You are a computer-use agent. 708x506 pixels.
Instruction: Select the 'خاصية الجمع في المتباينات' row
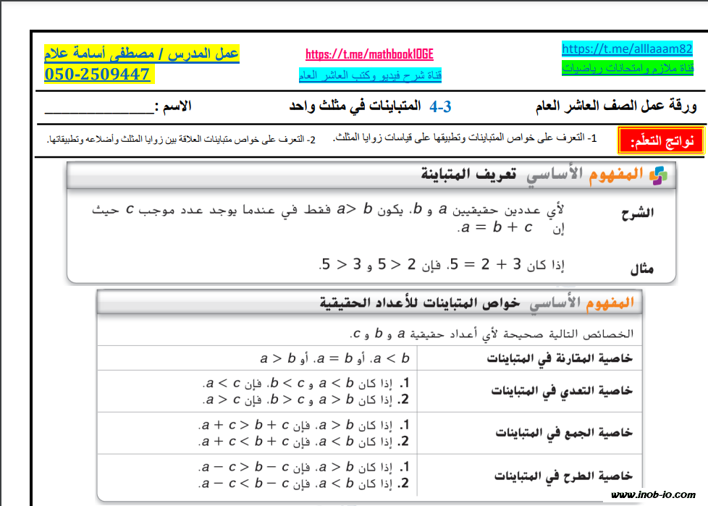(x=565, y=433)
